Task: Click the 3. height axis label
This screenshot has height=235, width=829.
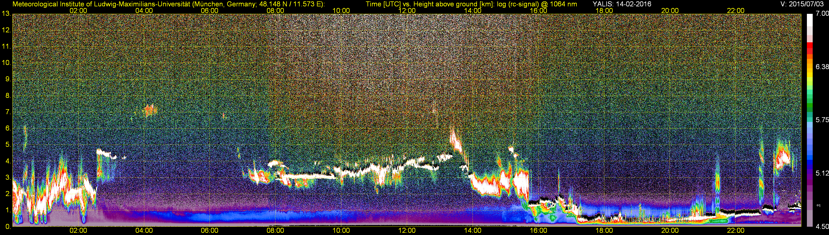Action: click(x=8, y=177)
